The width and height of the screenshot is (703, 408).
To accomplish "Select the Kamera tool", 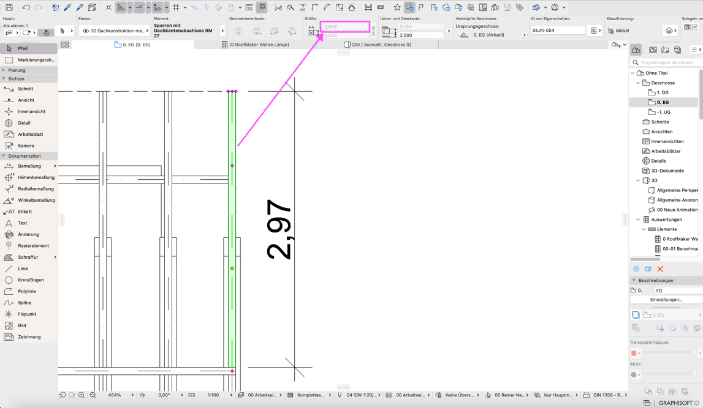I will click(29, 146).
